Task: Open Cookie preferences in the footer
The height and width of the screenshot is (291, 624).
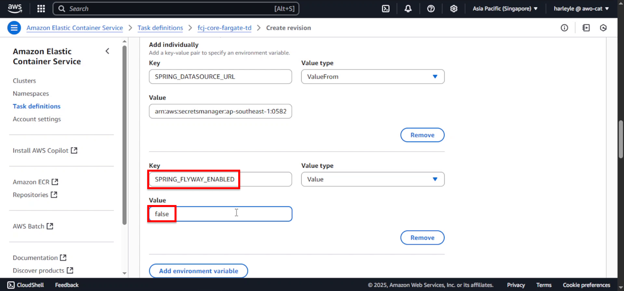Action: pyautogui.click(x=586, y=285)
